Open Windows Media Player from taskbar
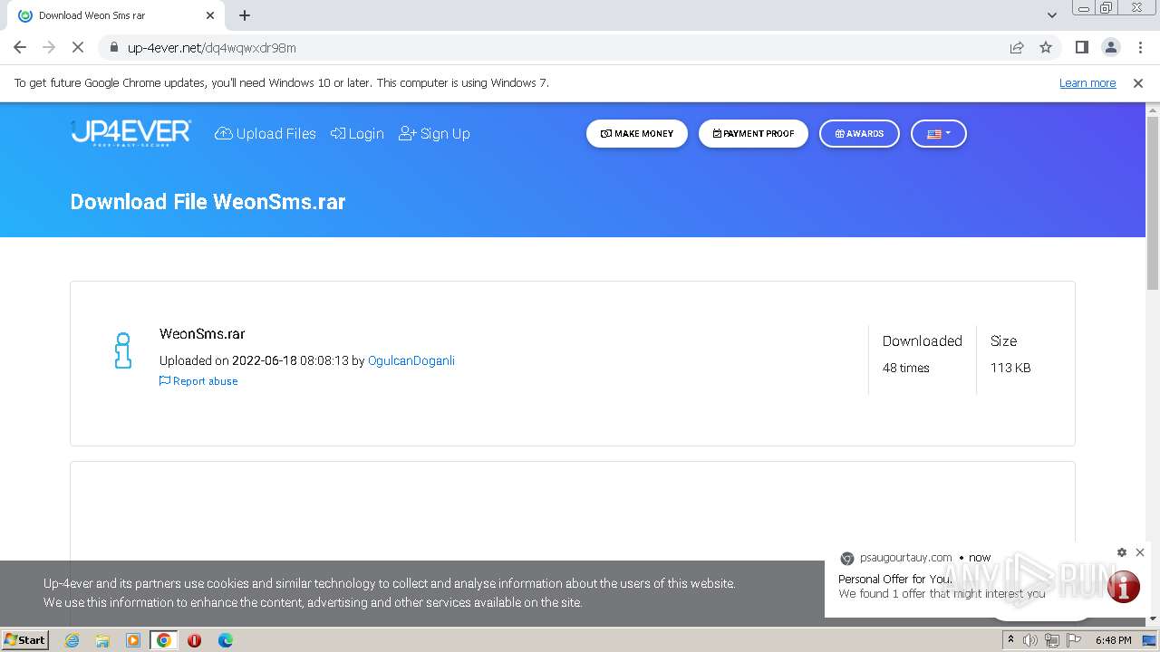Image resolution: width=1160 pixels, height=652 pixels. (133, 640)
